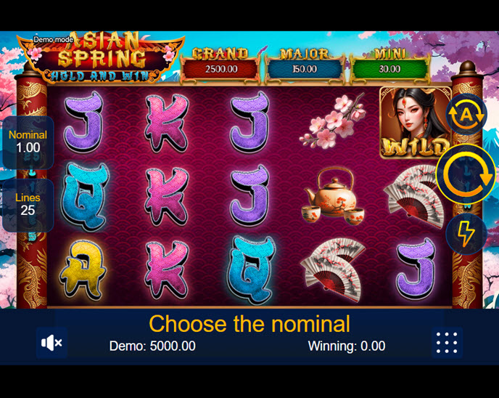Select the yellow A symbol
This screenshot has width=499, height=398.
83,269
